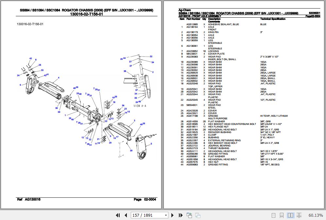
Task: Select single page layout mode
Action: tap(274, 215)
